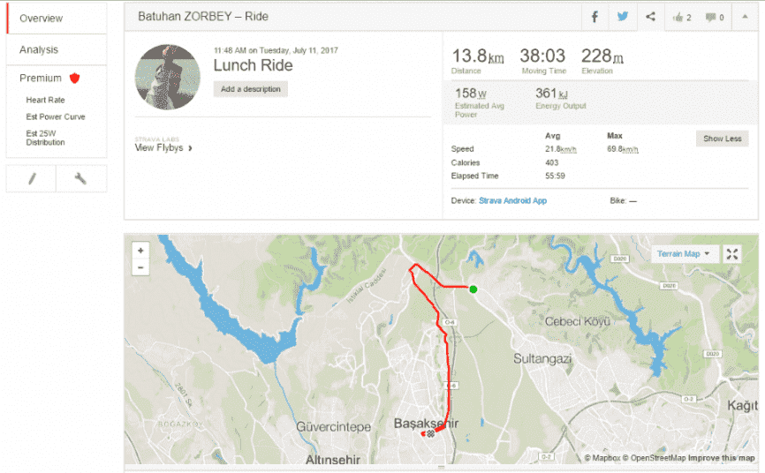Switch to the Analysis tab

coord(39,49)
